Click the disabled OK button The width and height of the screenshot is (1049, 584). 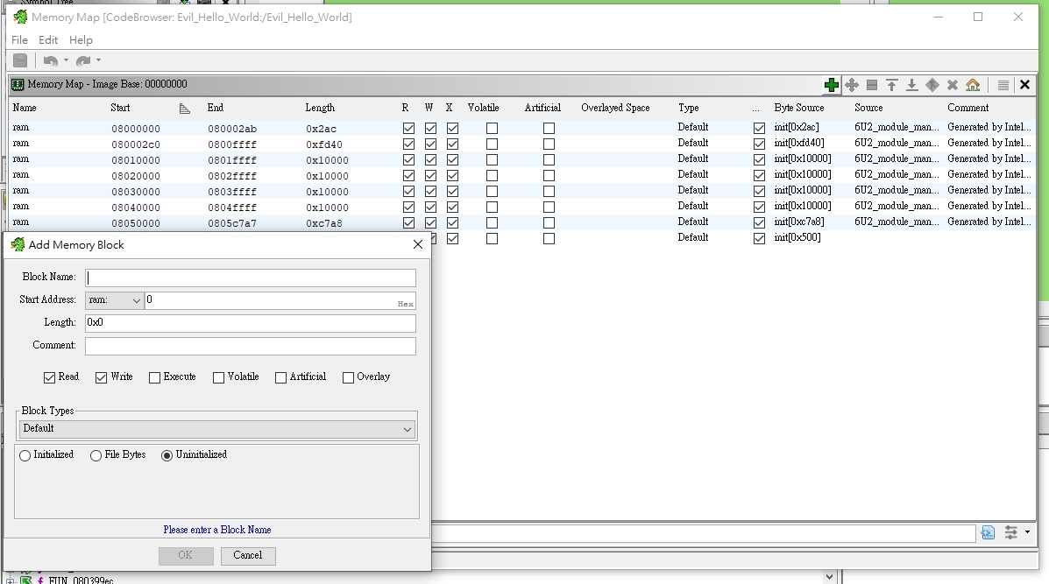point(185,555)
